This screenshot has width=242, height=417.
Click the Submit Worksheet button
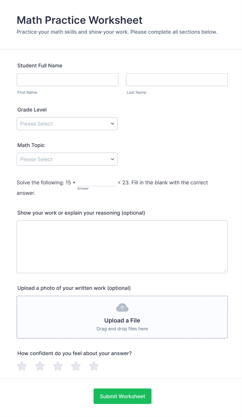pyautogui.click(x=122, y=396)
